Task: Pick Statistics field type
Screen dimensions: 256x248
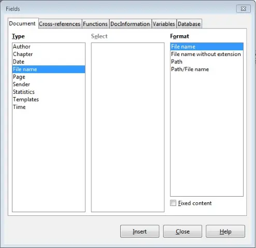Action: coord(49,92)
